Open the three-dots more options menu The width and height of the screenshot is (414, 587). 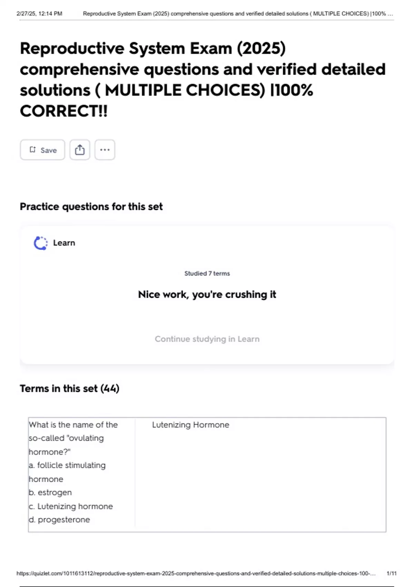(105, 150)
